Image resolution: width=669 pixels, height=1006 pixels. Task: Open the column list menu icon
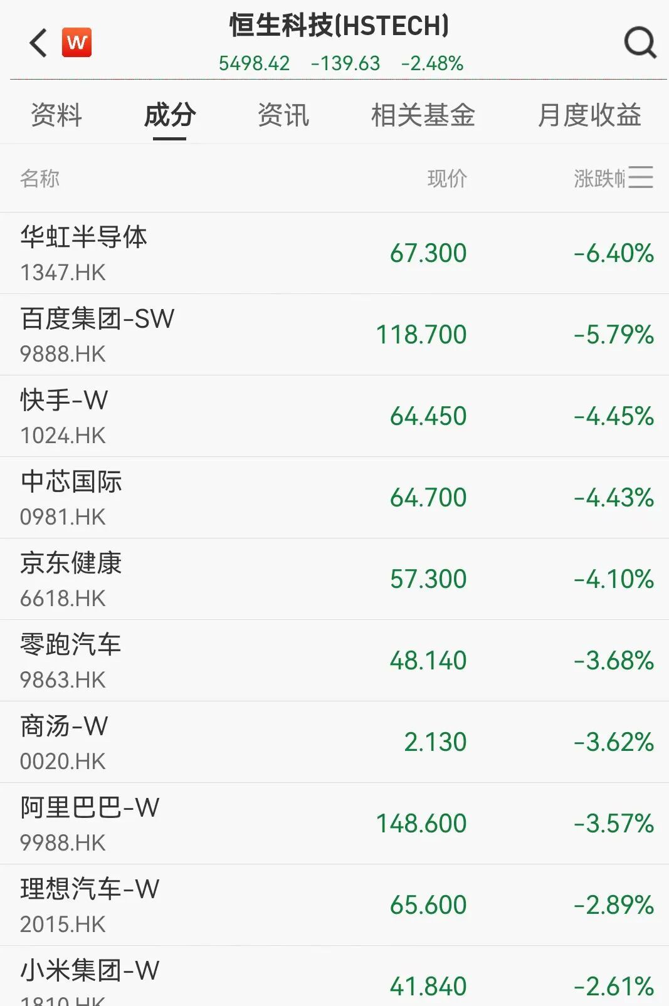(x=641, y=177)
